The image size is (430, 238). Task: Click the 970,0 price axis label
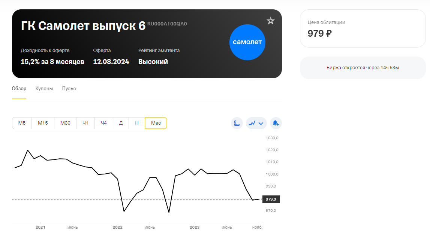(x=271, y=211)
